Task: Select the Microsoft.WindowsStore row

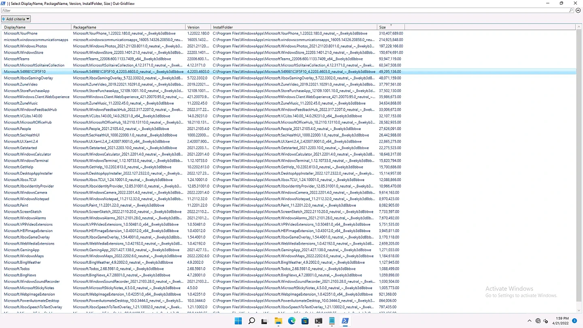Action: pyautogui.click(x=289, y=53)
